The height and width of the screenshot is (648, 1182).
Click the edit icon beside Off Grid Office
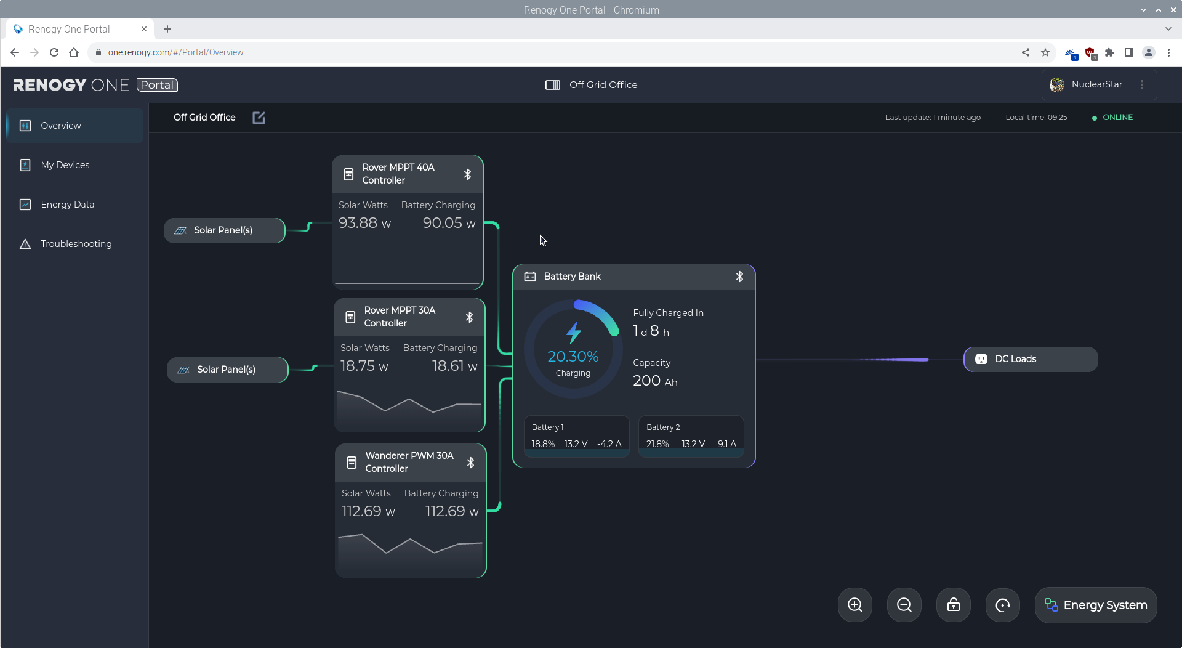tap(259, 118)
